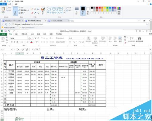Open the Excel font size dropdown
The image size is (152, 121).
33,38
